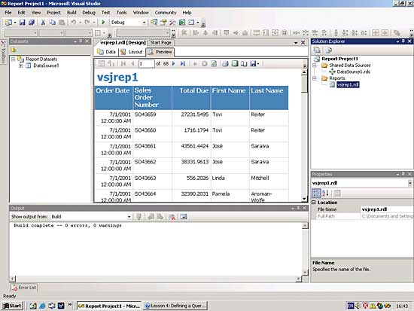Click the Save All icon

[x=32, y=23]
